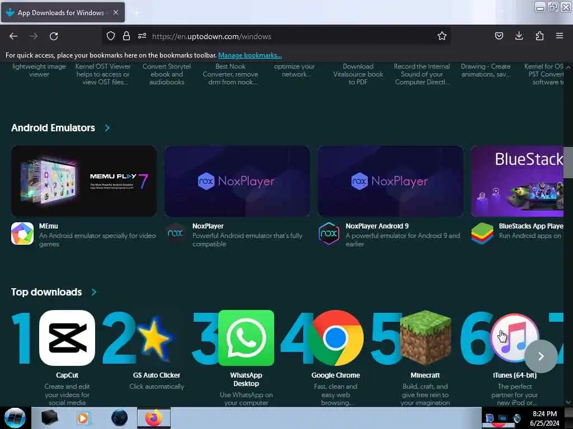Select the App Downloads for Windows tab
573x429 pixels.
click(x=63, y=12)
